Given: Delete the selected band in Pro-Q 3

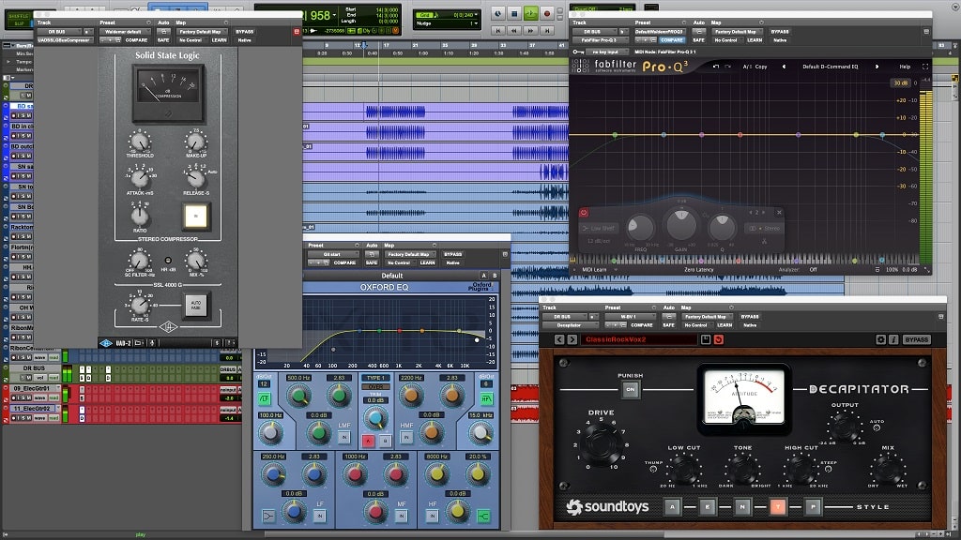Looking at the screenshot, I should [779, 213].
